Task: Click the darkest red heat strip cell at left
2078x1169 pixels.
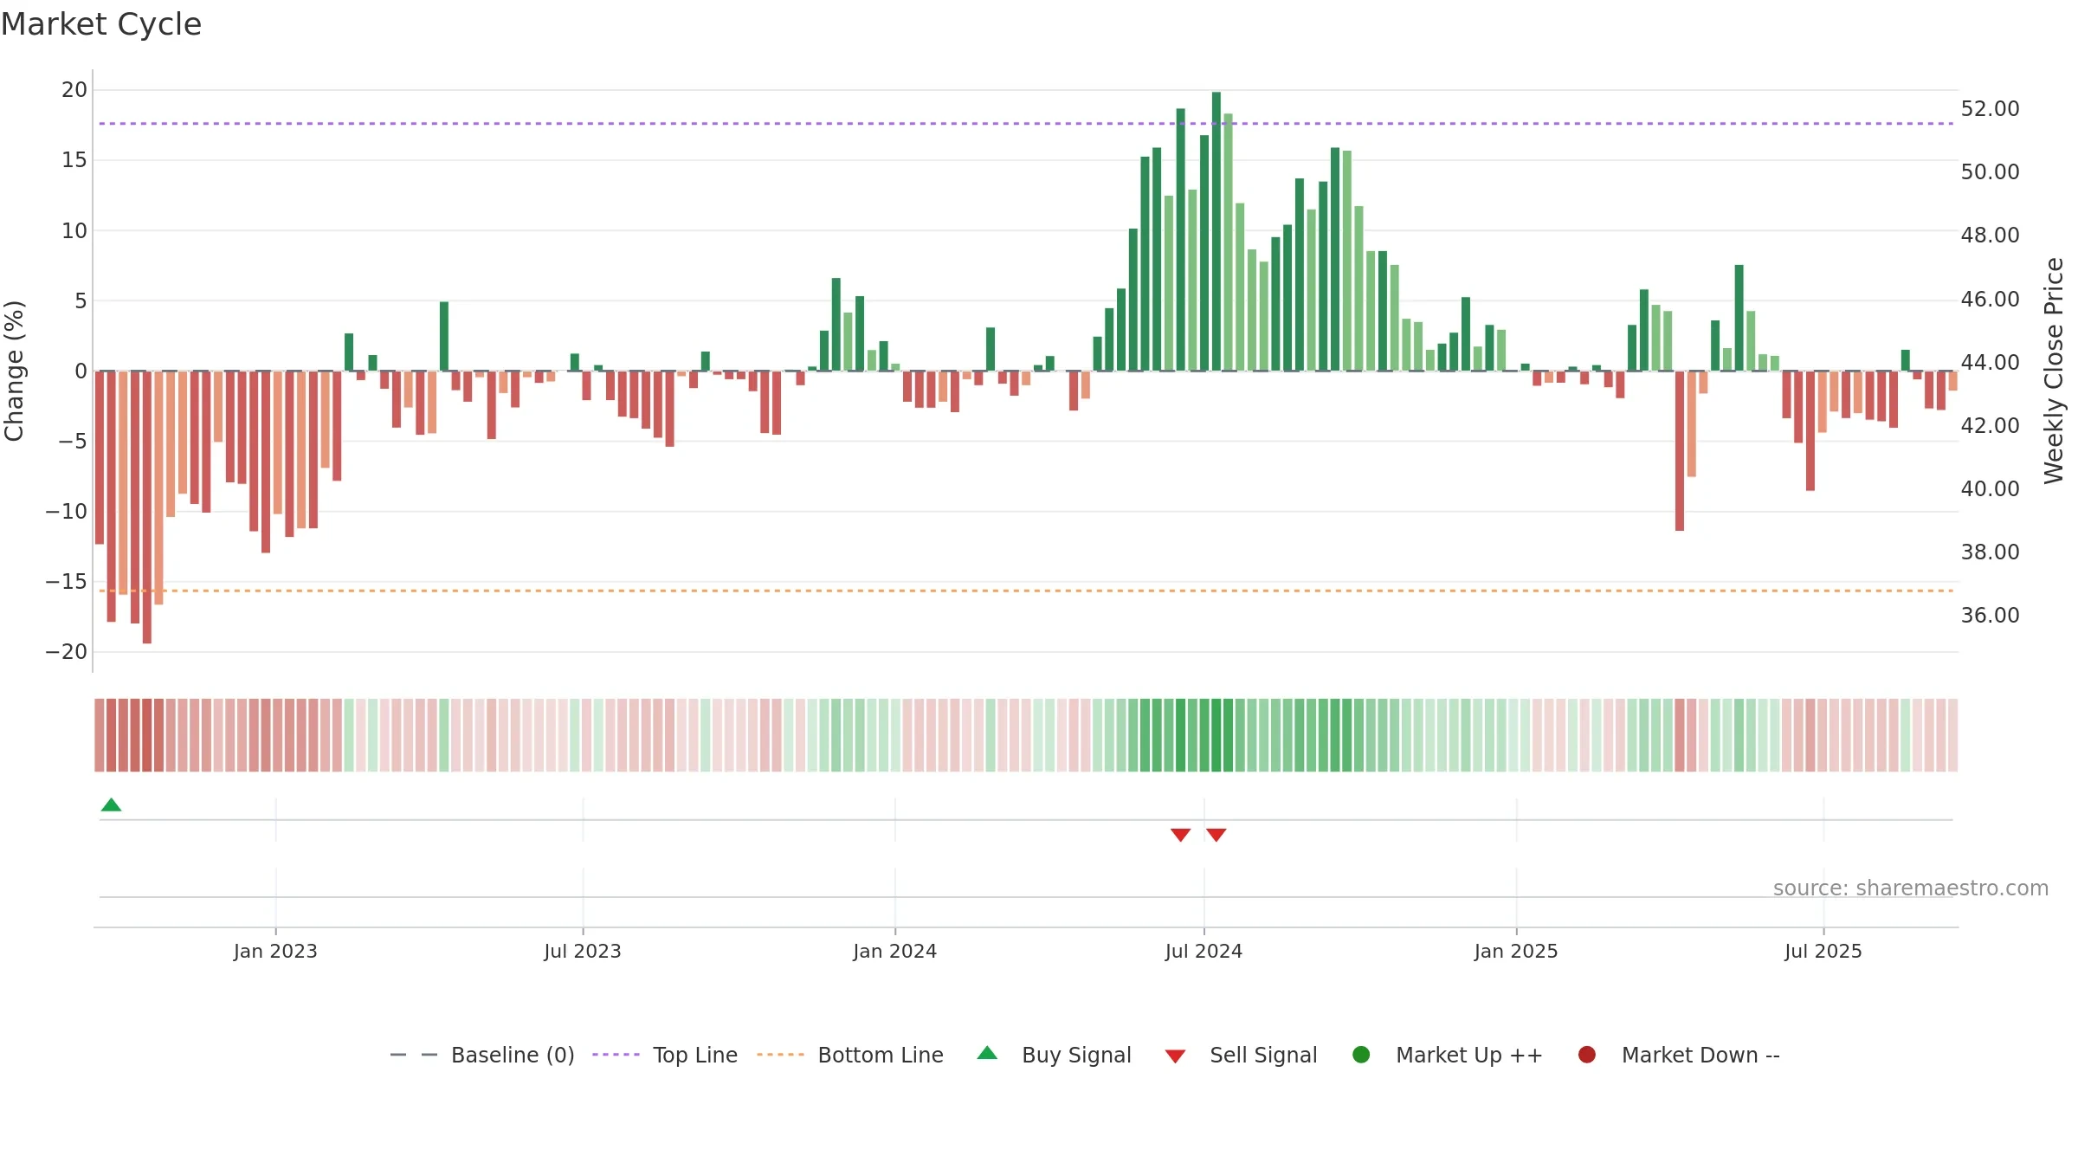Action: (146, 735)
